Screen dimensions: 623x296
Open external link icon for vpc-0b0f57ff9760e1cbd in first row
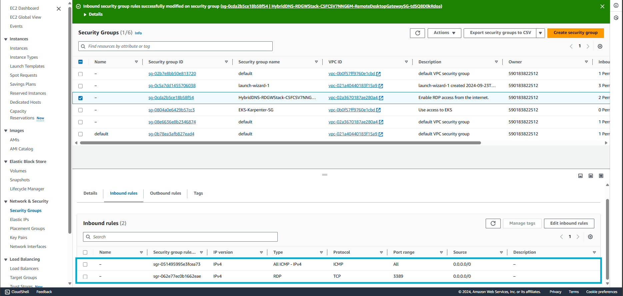point(378,74)
